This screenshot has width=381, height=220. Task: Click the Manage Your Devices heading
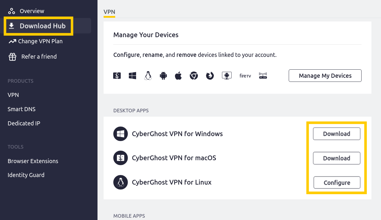click(146, 35)
